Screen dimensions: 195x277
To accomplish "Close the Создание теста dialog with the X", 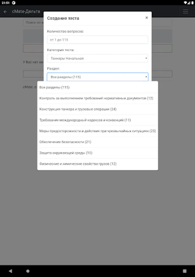I will tap(147, 18).
